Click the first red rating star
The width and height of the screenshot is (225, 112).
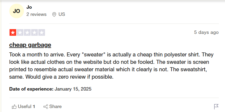coord(12,33)
